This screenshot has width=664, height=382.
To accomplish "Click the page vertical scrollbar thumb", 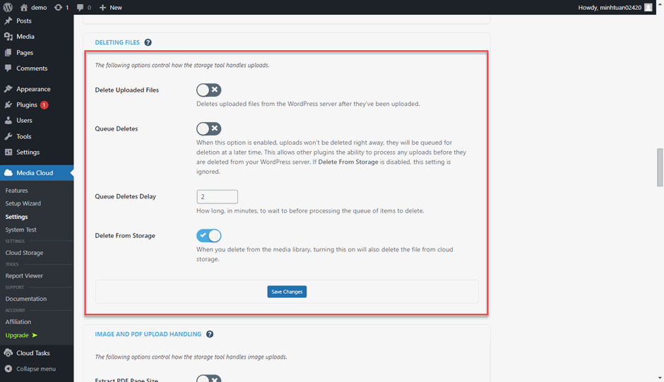I will point(660,167).
